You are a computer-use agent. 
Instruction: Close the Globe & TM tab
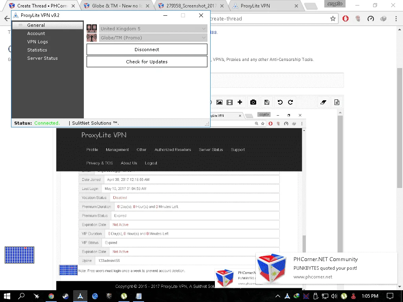148,6
